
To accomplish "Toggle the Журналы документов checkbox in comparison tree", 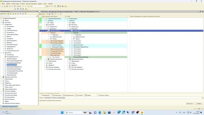I will click(47, 59).
